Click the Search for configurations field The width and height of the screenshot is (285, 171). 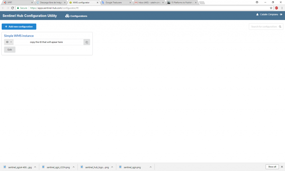[x=264, y=27]
